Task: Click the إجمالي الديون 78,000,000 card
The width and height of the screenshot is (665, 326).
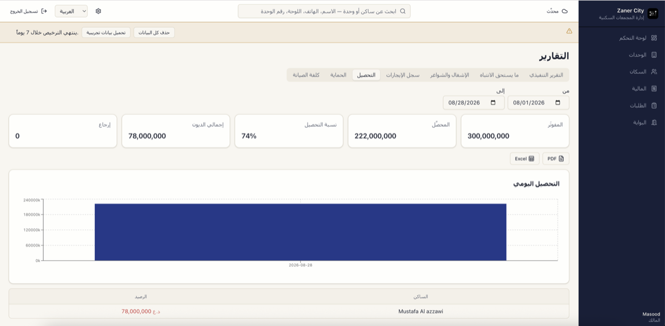Action: coord(176,131)
